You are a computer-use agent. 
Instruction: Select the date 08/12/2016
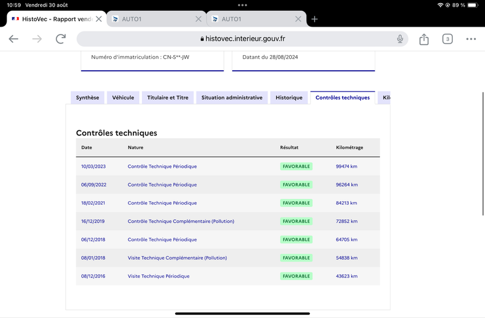pos(93,276)
